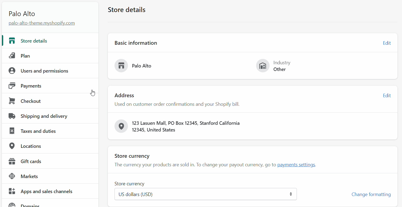Click the Plan icon in the sidebar
Image resolution: width=402 pixels, height=207 pixels.
click(12, 56)
